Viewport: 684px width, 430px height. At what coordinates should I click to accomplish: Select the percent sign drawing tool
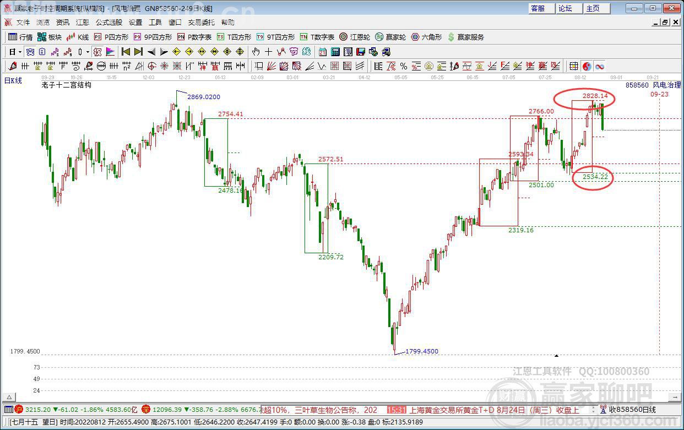(x=404, y=66)
